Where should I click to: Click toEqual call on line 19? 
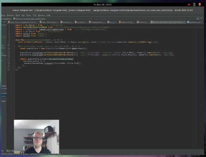tap(49, 63)
